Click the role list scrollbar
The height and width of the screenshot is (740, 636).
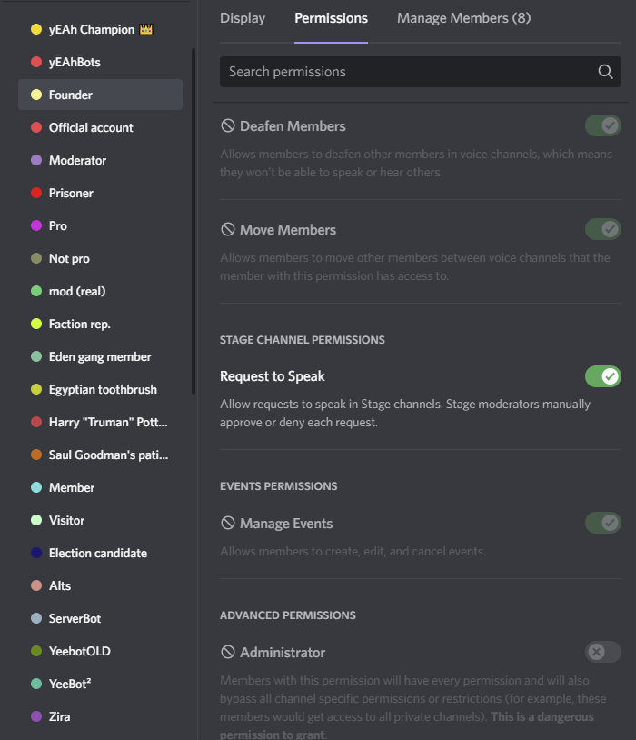point(193,218)
